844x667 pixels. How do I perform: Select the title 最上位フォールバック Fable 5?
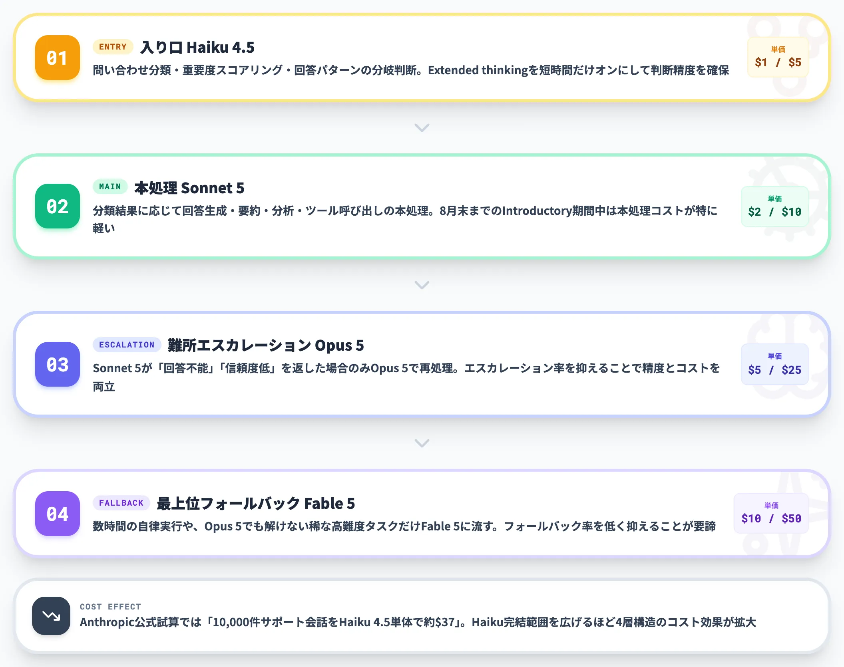click(x=256, y=503)
